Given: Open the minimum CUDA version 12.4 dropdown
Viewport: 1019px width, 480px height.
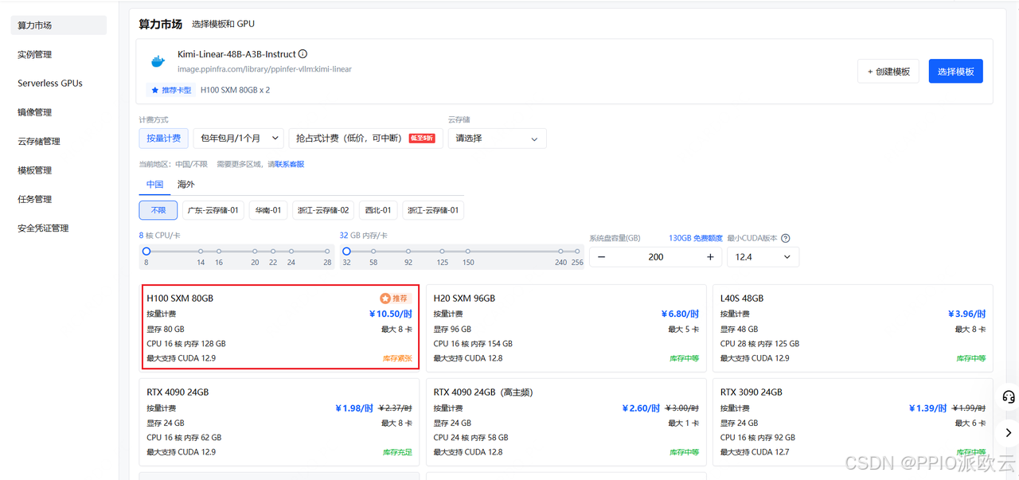Looking at the screenshot, I should pos(763,257).
